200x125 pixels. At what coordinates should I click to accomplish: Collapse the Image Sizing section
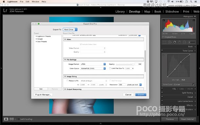[65, 76]
